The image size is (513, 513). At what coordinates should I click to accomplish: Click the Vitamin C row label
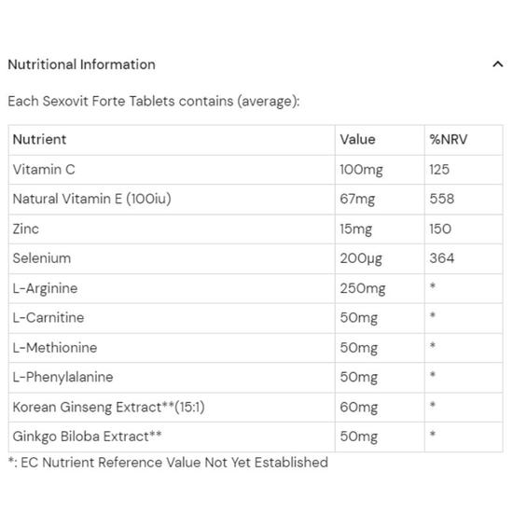coord(44,170)
